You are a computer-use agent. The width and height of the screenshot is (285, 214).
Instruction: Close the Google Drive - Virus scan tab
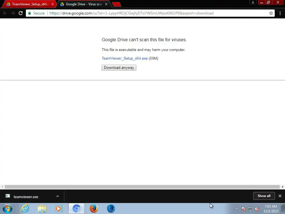pos(106,4)
